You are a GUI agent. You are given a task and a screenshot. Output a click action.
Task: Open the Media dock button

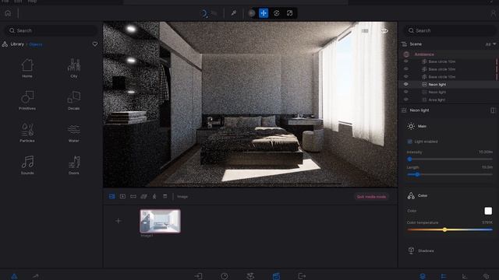click(276, 276)
